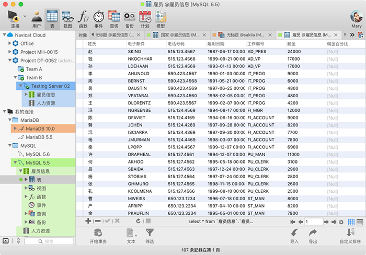Go to the previous page of records
Screen dimensions: 366x255
coord(301,222)
